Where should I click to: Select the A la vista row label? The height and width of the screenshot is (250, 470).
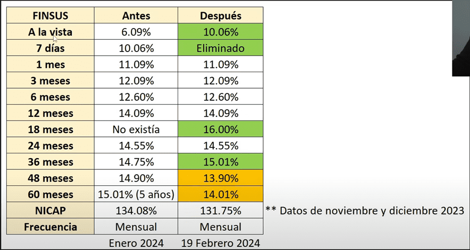(51, 32)
